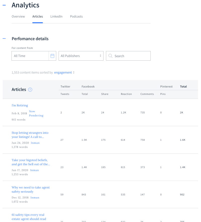Click the Tweets subheader
The image size is (201, 222).
click(x=65, y=94)
